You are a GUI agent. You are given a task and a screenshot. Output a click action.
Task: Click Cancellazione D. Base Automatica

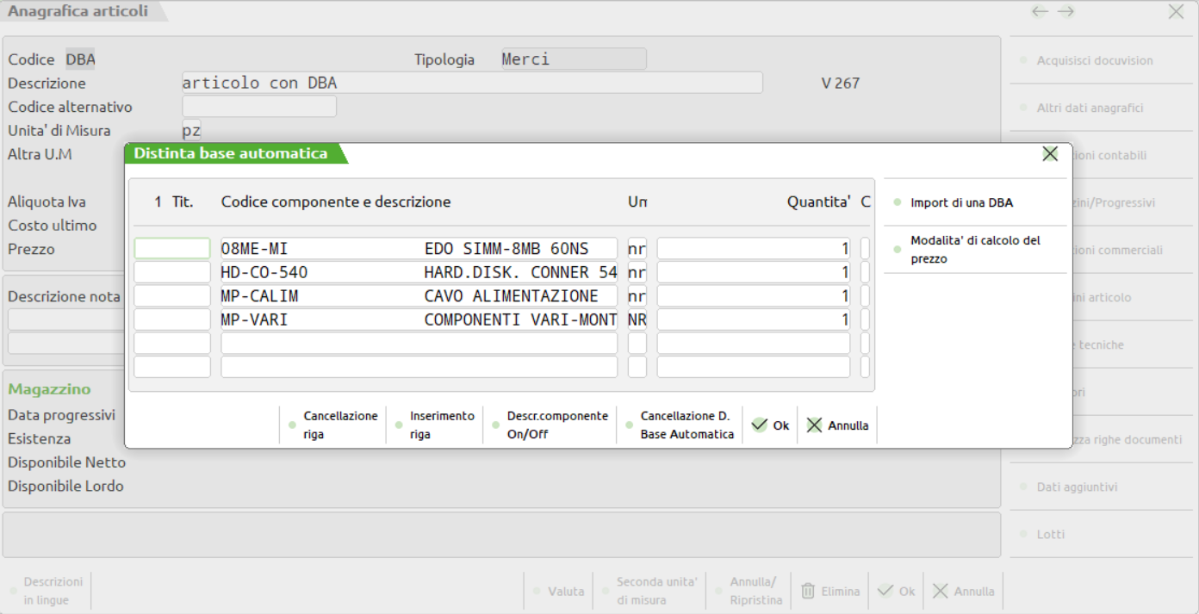680,425
